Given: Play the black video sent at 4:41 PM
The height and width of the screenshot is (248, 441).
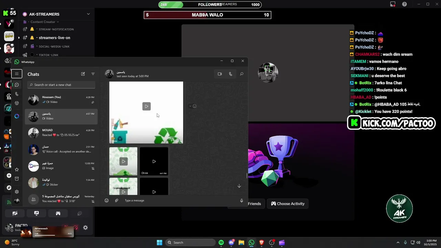Looking at the screenshot, I should click(154, 161).
